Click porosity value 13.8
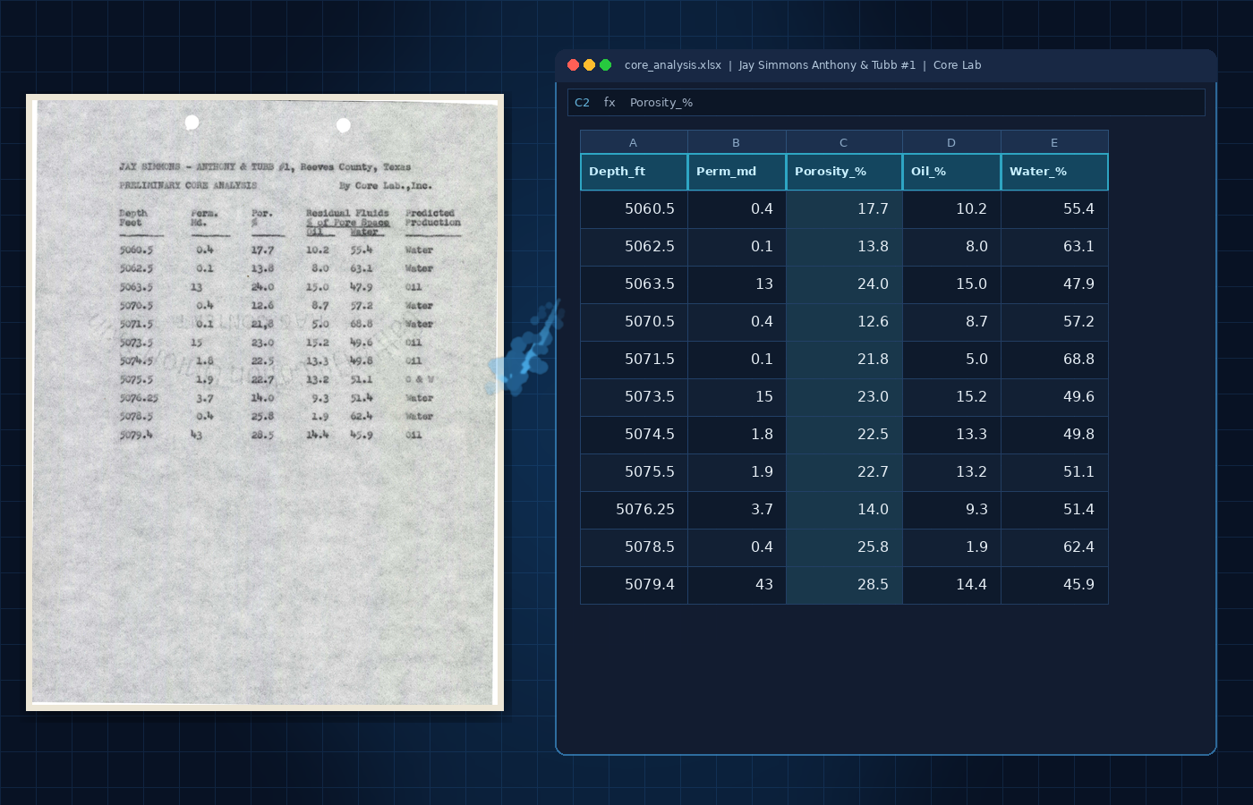 click(x=844, y=247)
